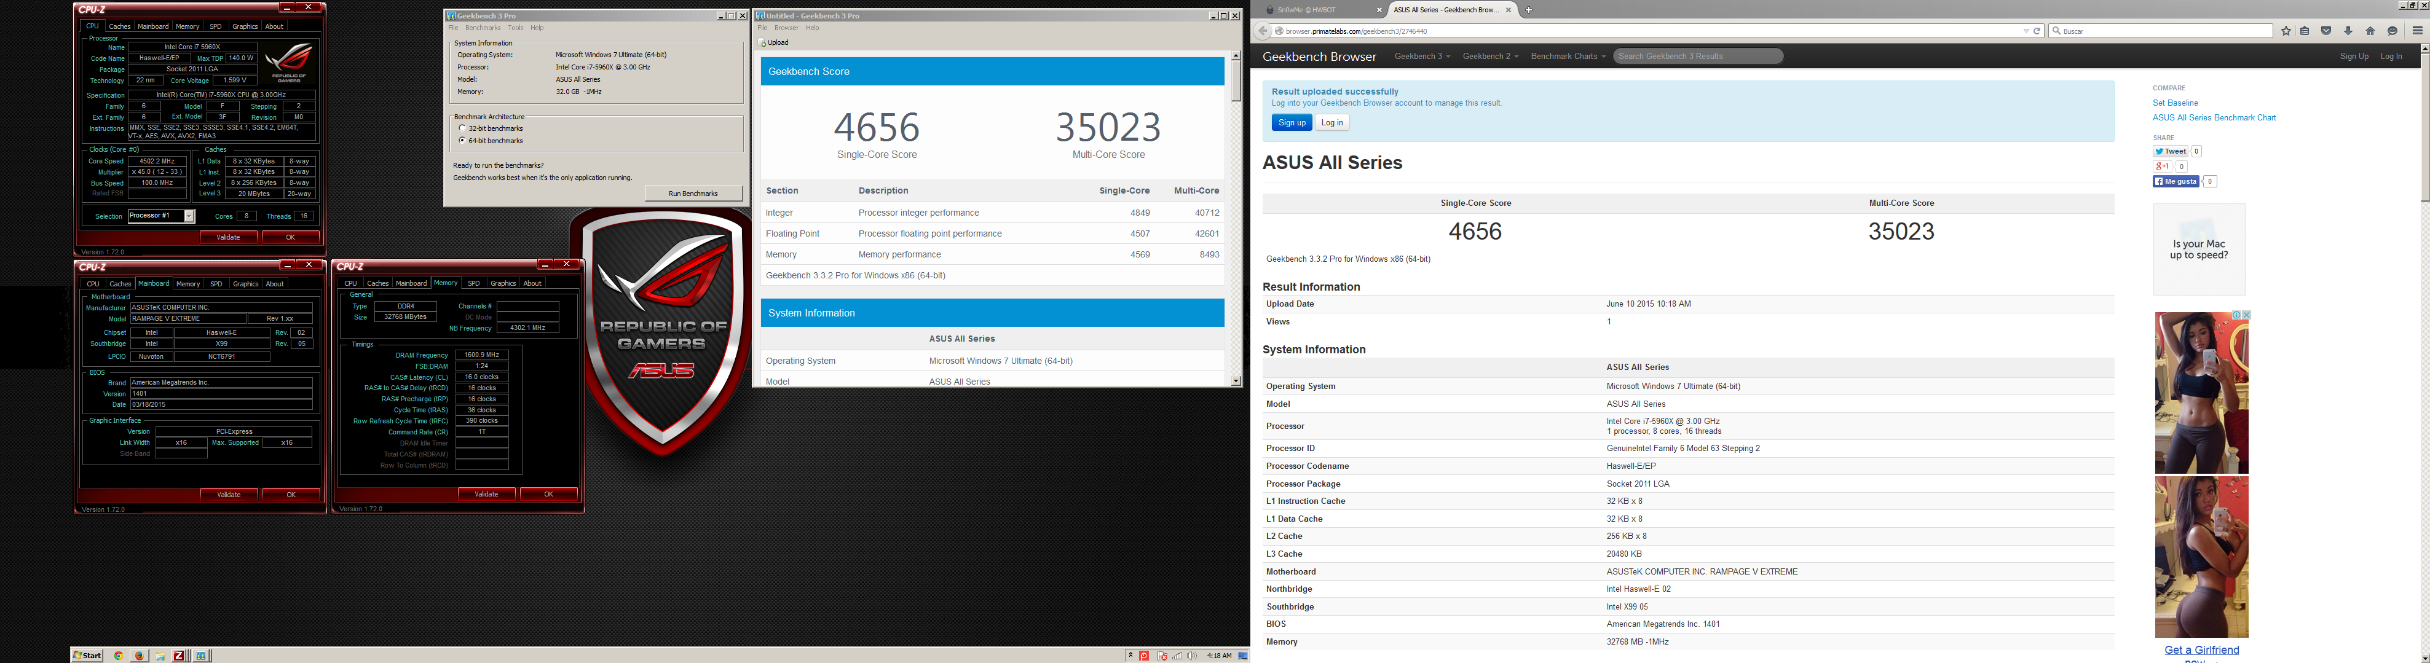Open the downloads arrow icon in Firefox
The width and height of the screenshot is (2430, 663).
coord(2348,31)
